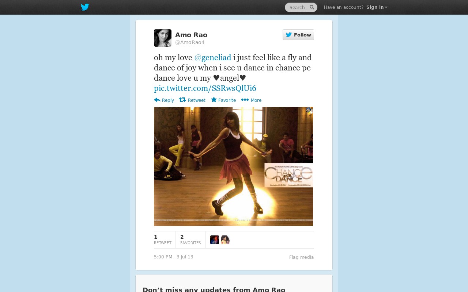Screen dimensions: 468x292
Task: Click the Amo Rao name link
Action: 191,35
